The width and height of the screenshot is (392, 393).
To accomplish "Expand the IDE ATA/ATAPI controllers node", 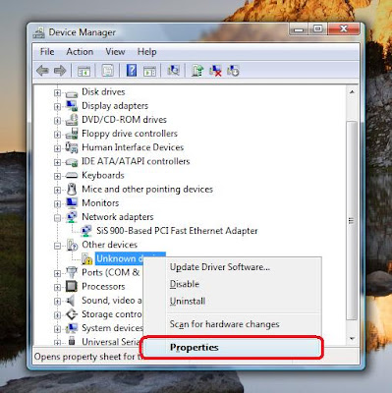I will pyautogui.click(x=57, y=162).
